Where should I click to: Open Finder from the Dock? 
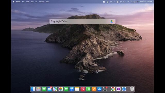point(33,89)
